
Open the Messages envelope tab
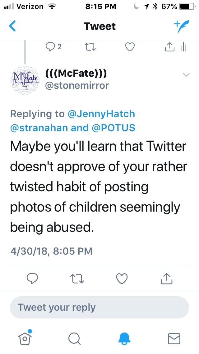point(174,338)
